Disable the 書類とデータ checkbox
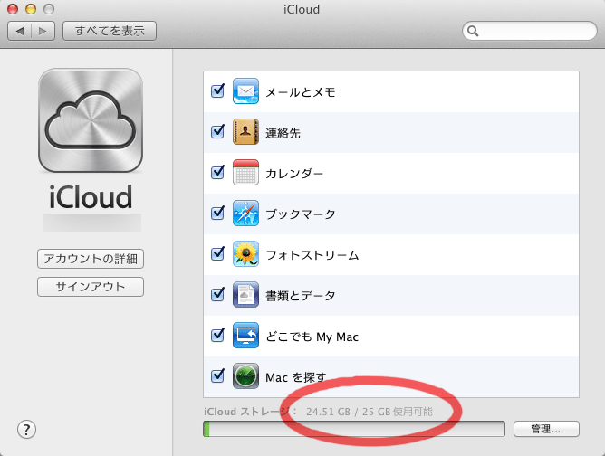605x456 pixels. point(217,295)
